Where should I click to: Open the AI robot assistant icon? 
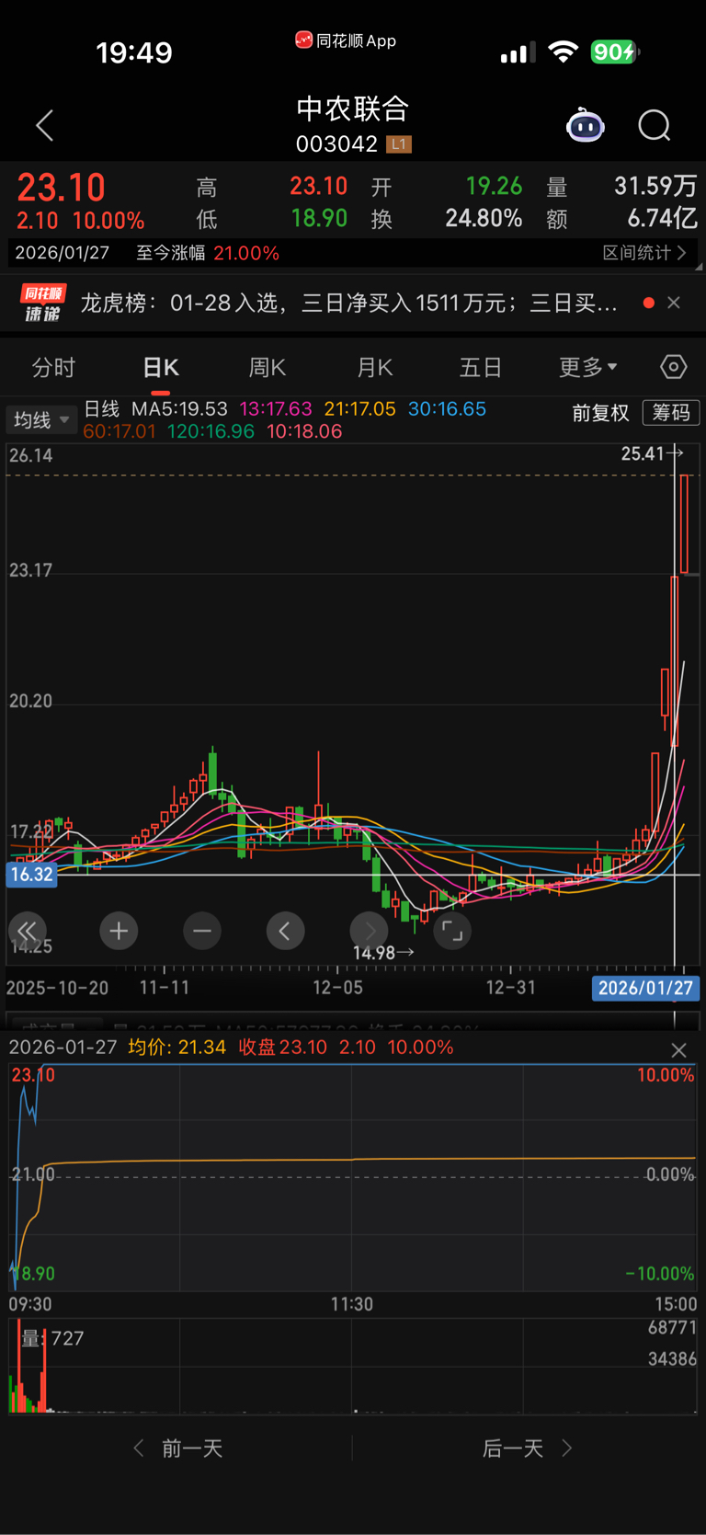coord(585,125)
